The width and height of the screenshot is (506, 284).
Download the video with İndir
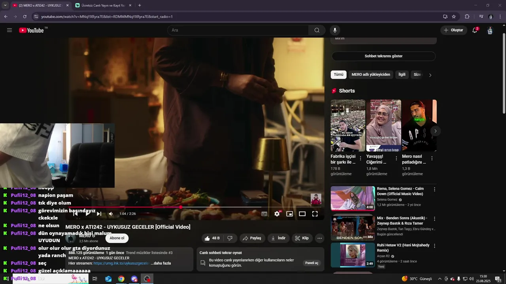(x=278, y=238)
